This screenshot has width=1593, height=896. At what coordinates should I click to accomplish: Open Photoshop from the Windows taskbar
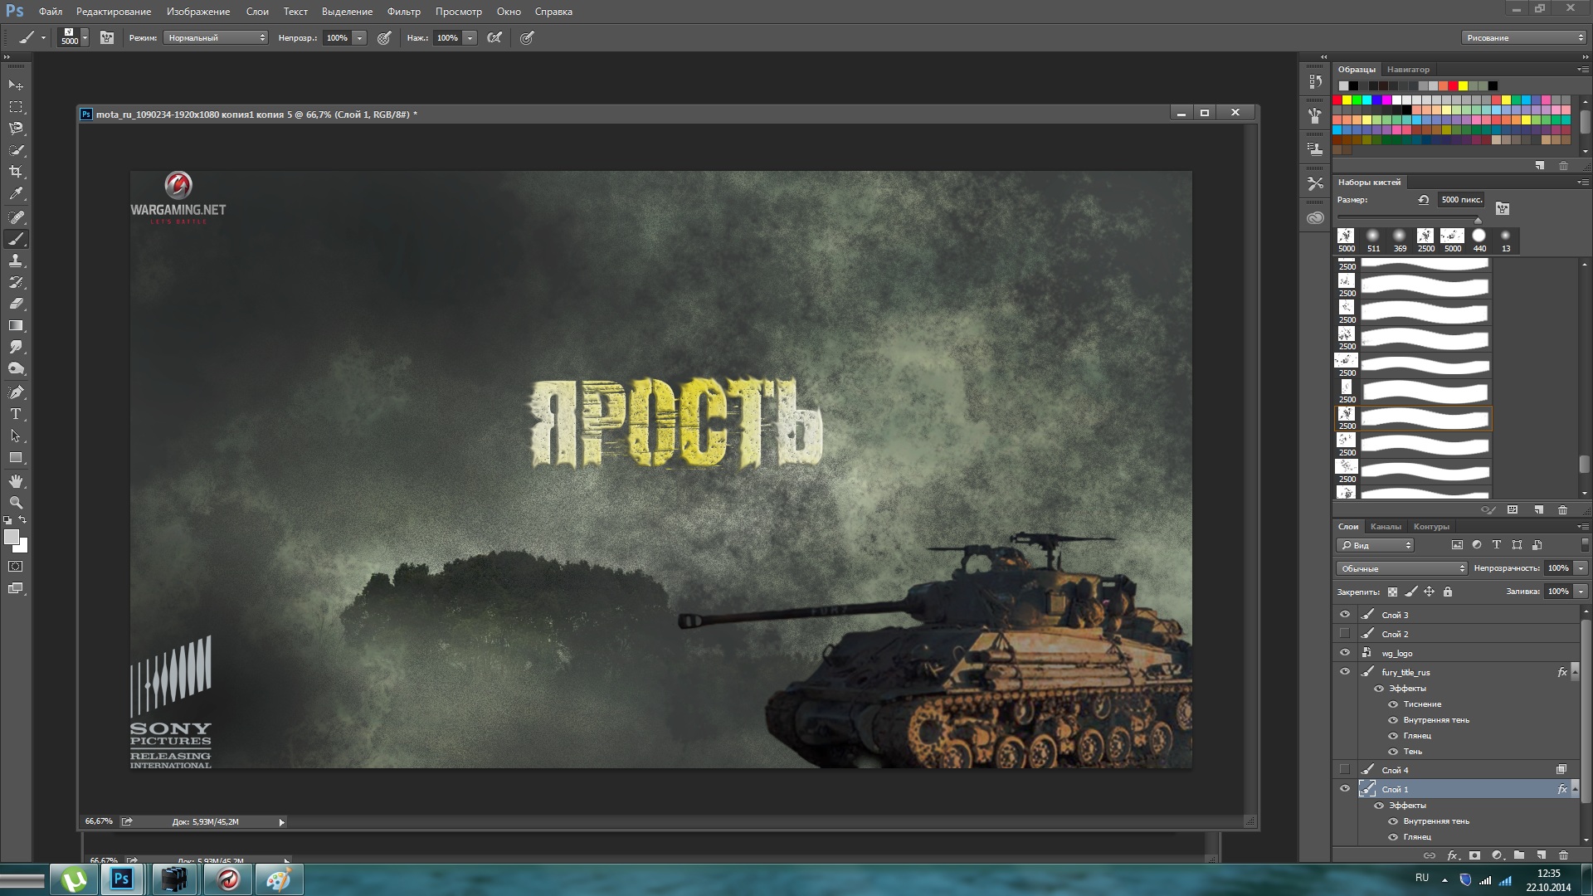point(122,879)
